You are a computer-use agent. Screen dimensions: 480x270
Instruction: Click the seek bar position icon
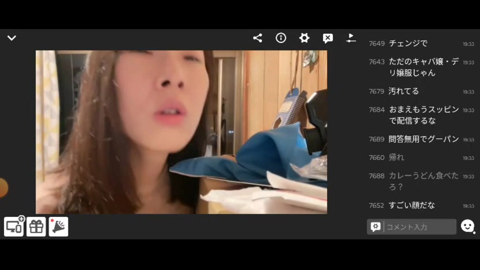[351, 38]
